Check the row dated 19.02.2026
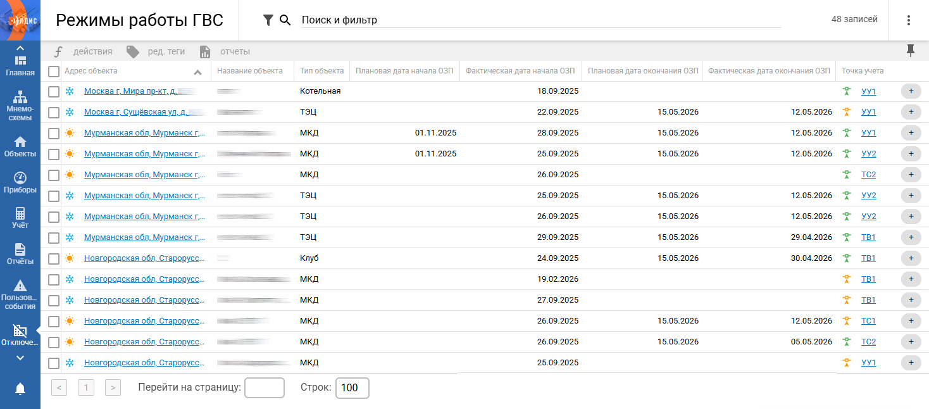Image resolution: width=929 pixels, height=409 pixels. [x=54, y=280]
